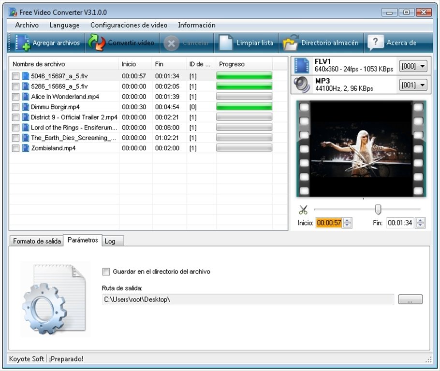This screenshot has height=371, width=440.
Task: Click the FLV1 video format film icon
Action: click(x=302, y=65)
